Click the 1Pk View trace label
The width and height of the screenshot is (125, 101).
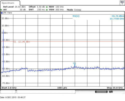[8, 13]
